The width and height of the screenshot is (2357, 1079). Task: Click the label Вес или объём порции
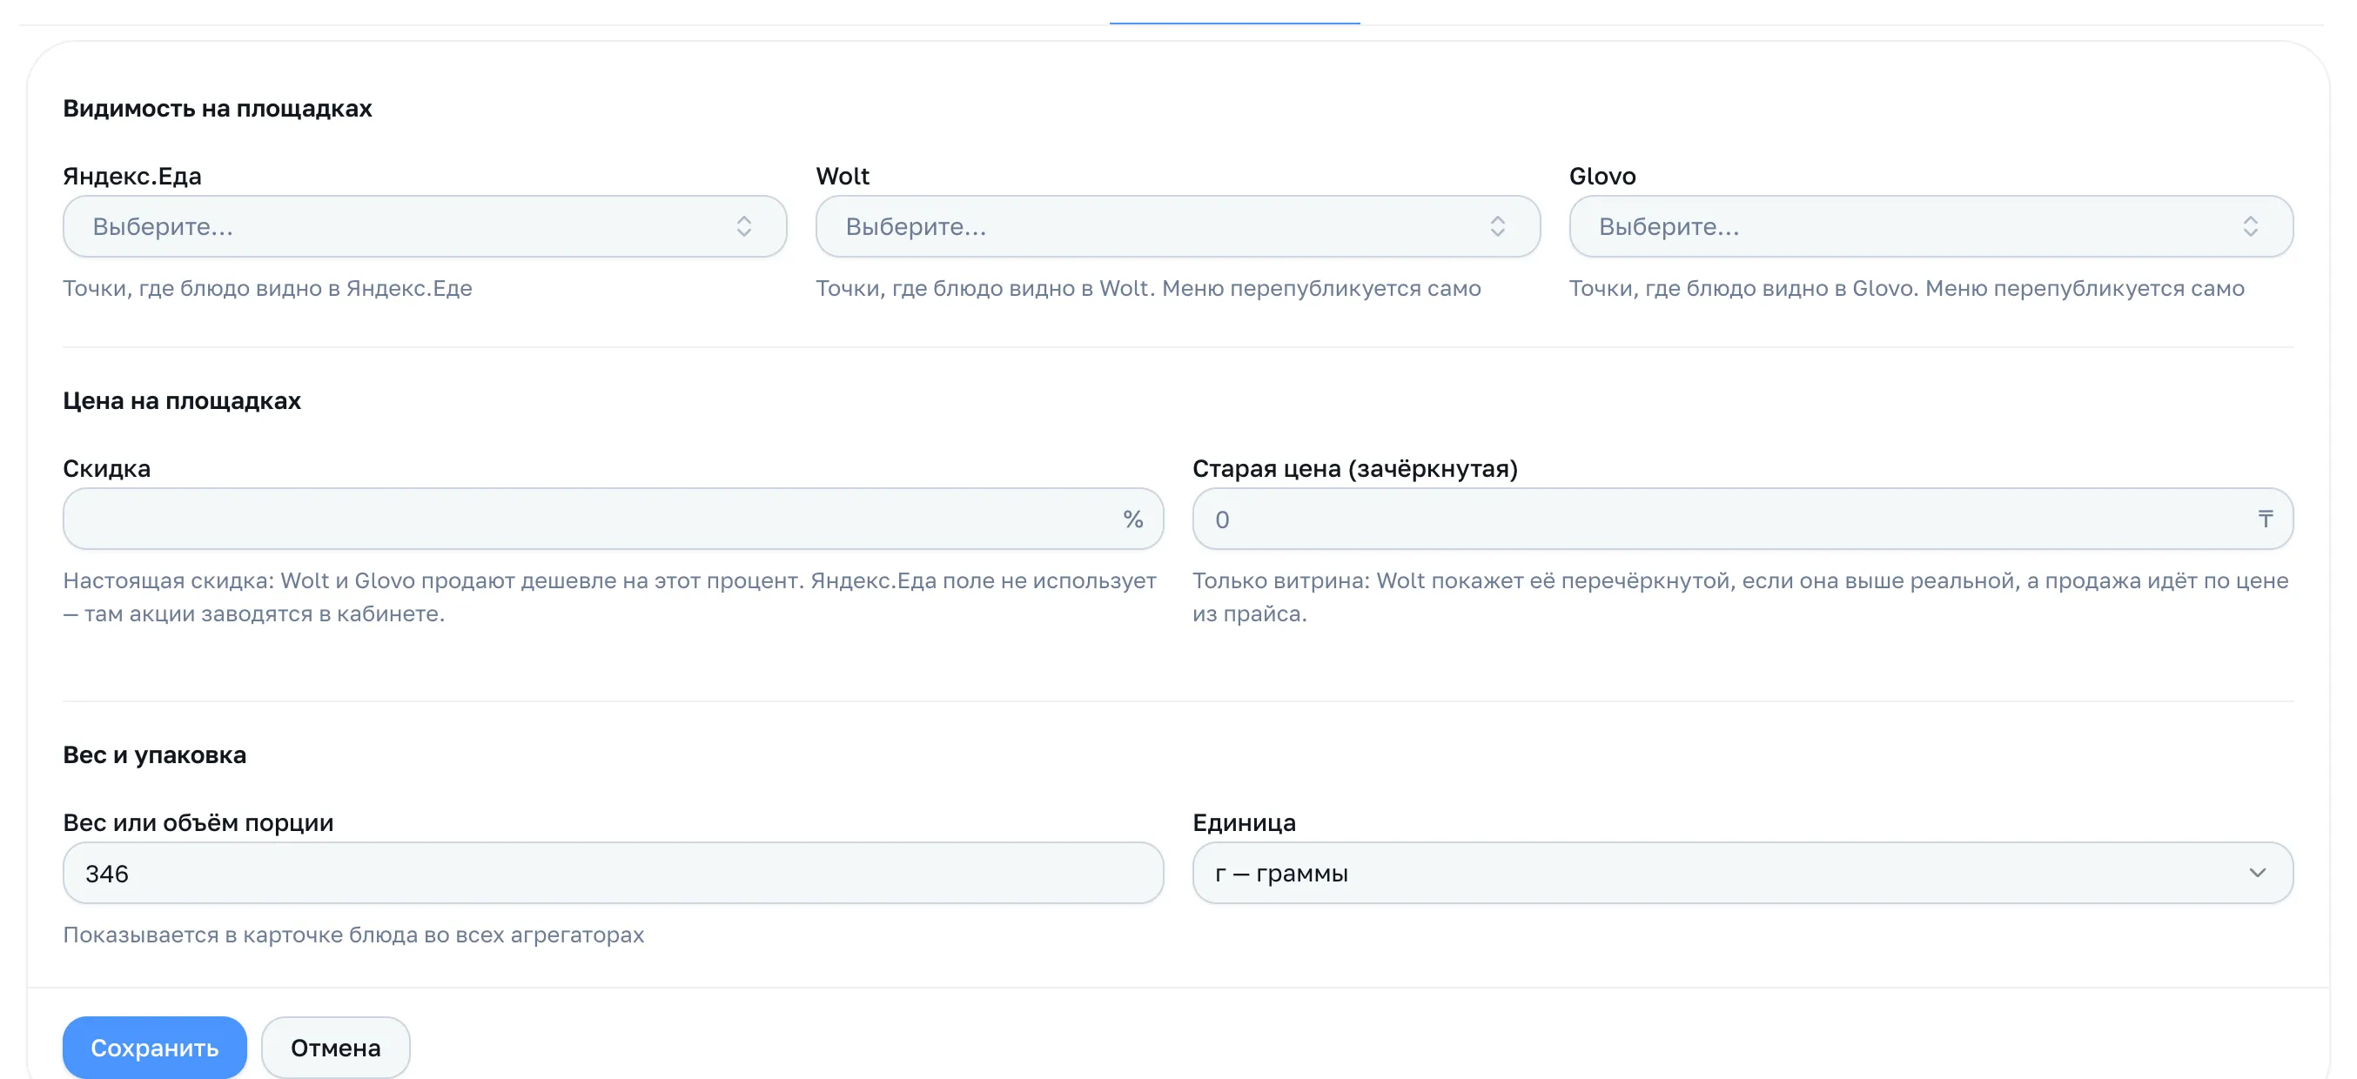[198, 822]
